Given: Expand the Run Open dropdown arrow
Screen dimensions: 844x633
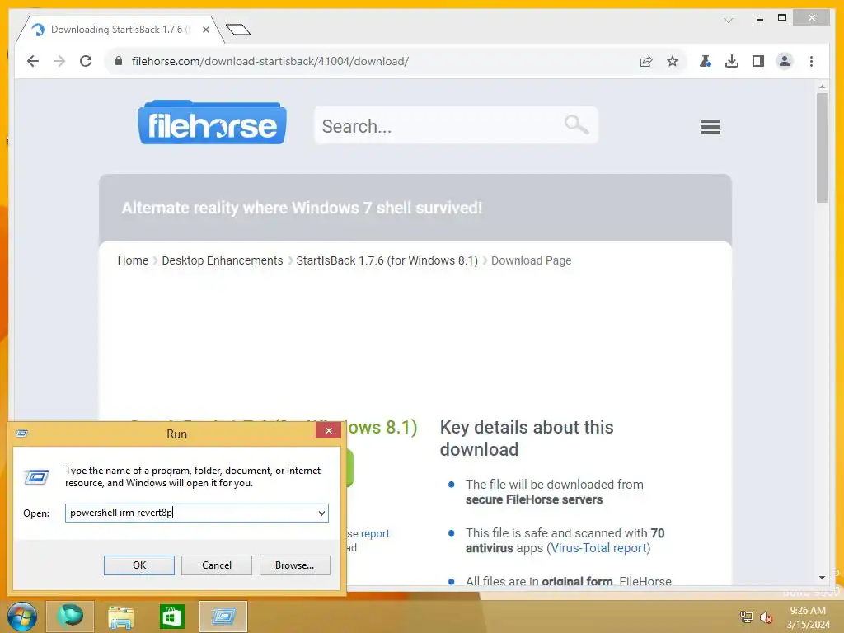Looking at the screenshot, I should click(x=321, y=513).
